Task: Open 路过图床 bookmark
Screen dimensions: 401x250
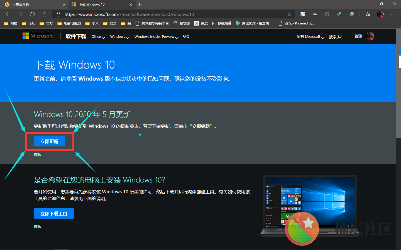Action: pyautogui.click(x=253, y=23)
